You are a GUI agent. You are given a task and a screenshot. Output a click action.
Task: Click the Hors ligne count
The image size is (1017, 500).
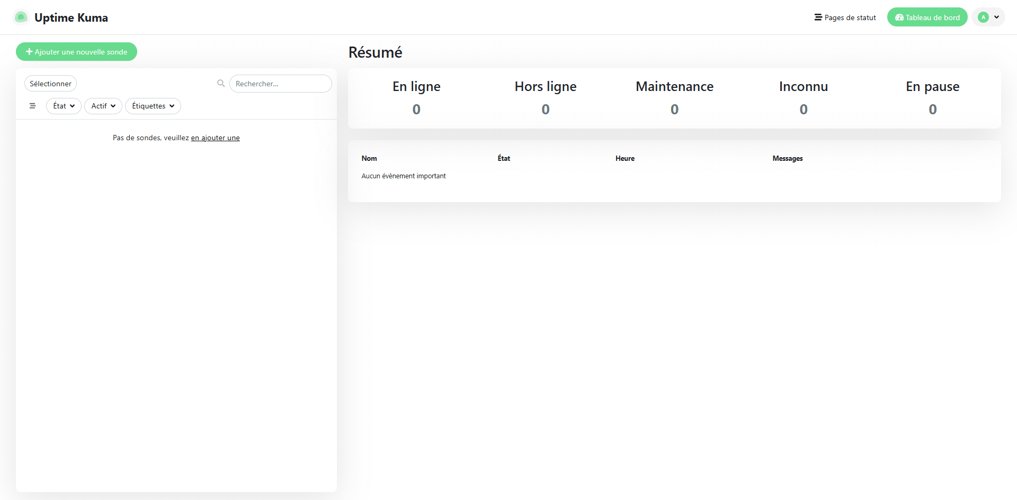(x=546, y=109)
